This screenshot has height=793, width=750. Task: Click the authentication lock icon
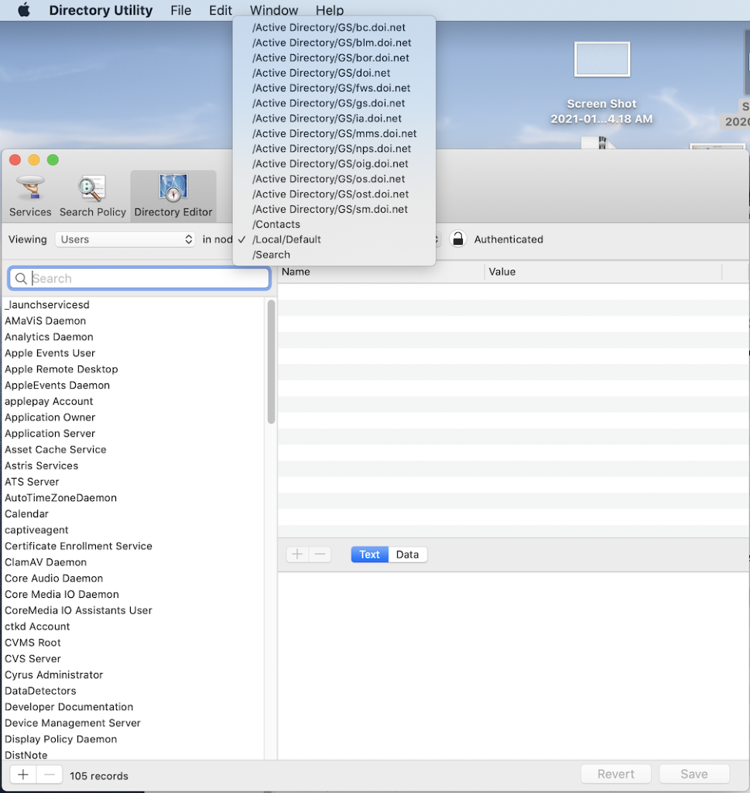(x=458, y=239)
